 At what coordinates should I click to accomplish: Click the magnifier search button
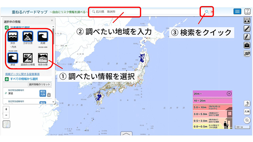click(207, 12)
